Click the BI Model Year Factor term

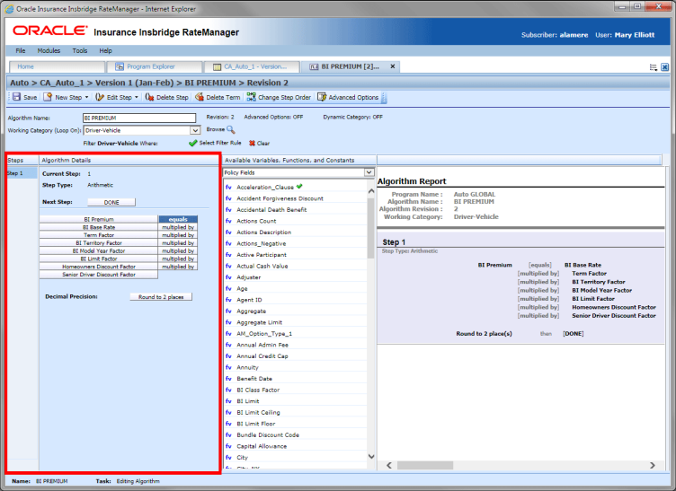pos(99,250)
